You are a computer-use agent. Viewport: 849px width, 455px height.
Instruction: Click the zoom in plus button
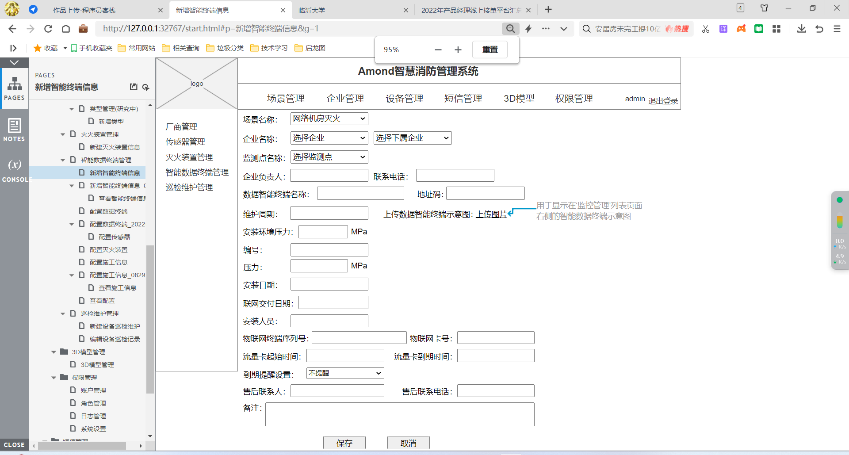click(458, 50)
